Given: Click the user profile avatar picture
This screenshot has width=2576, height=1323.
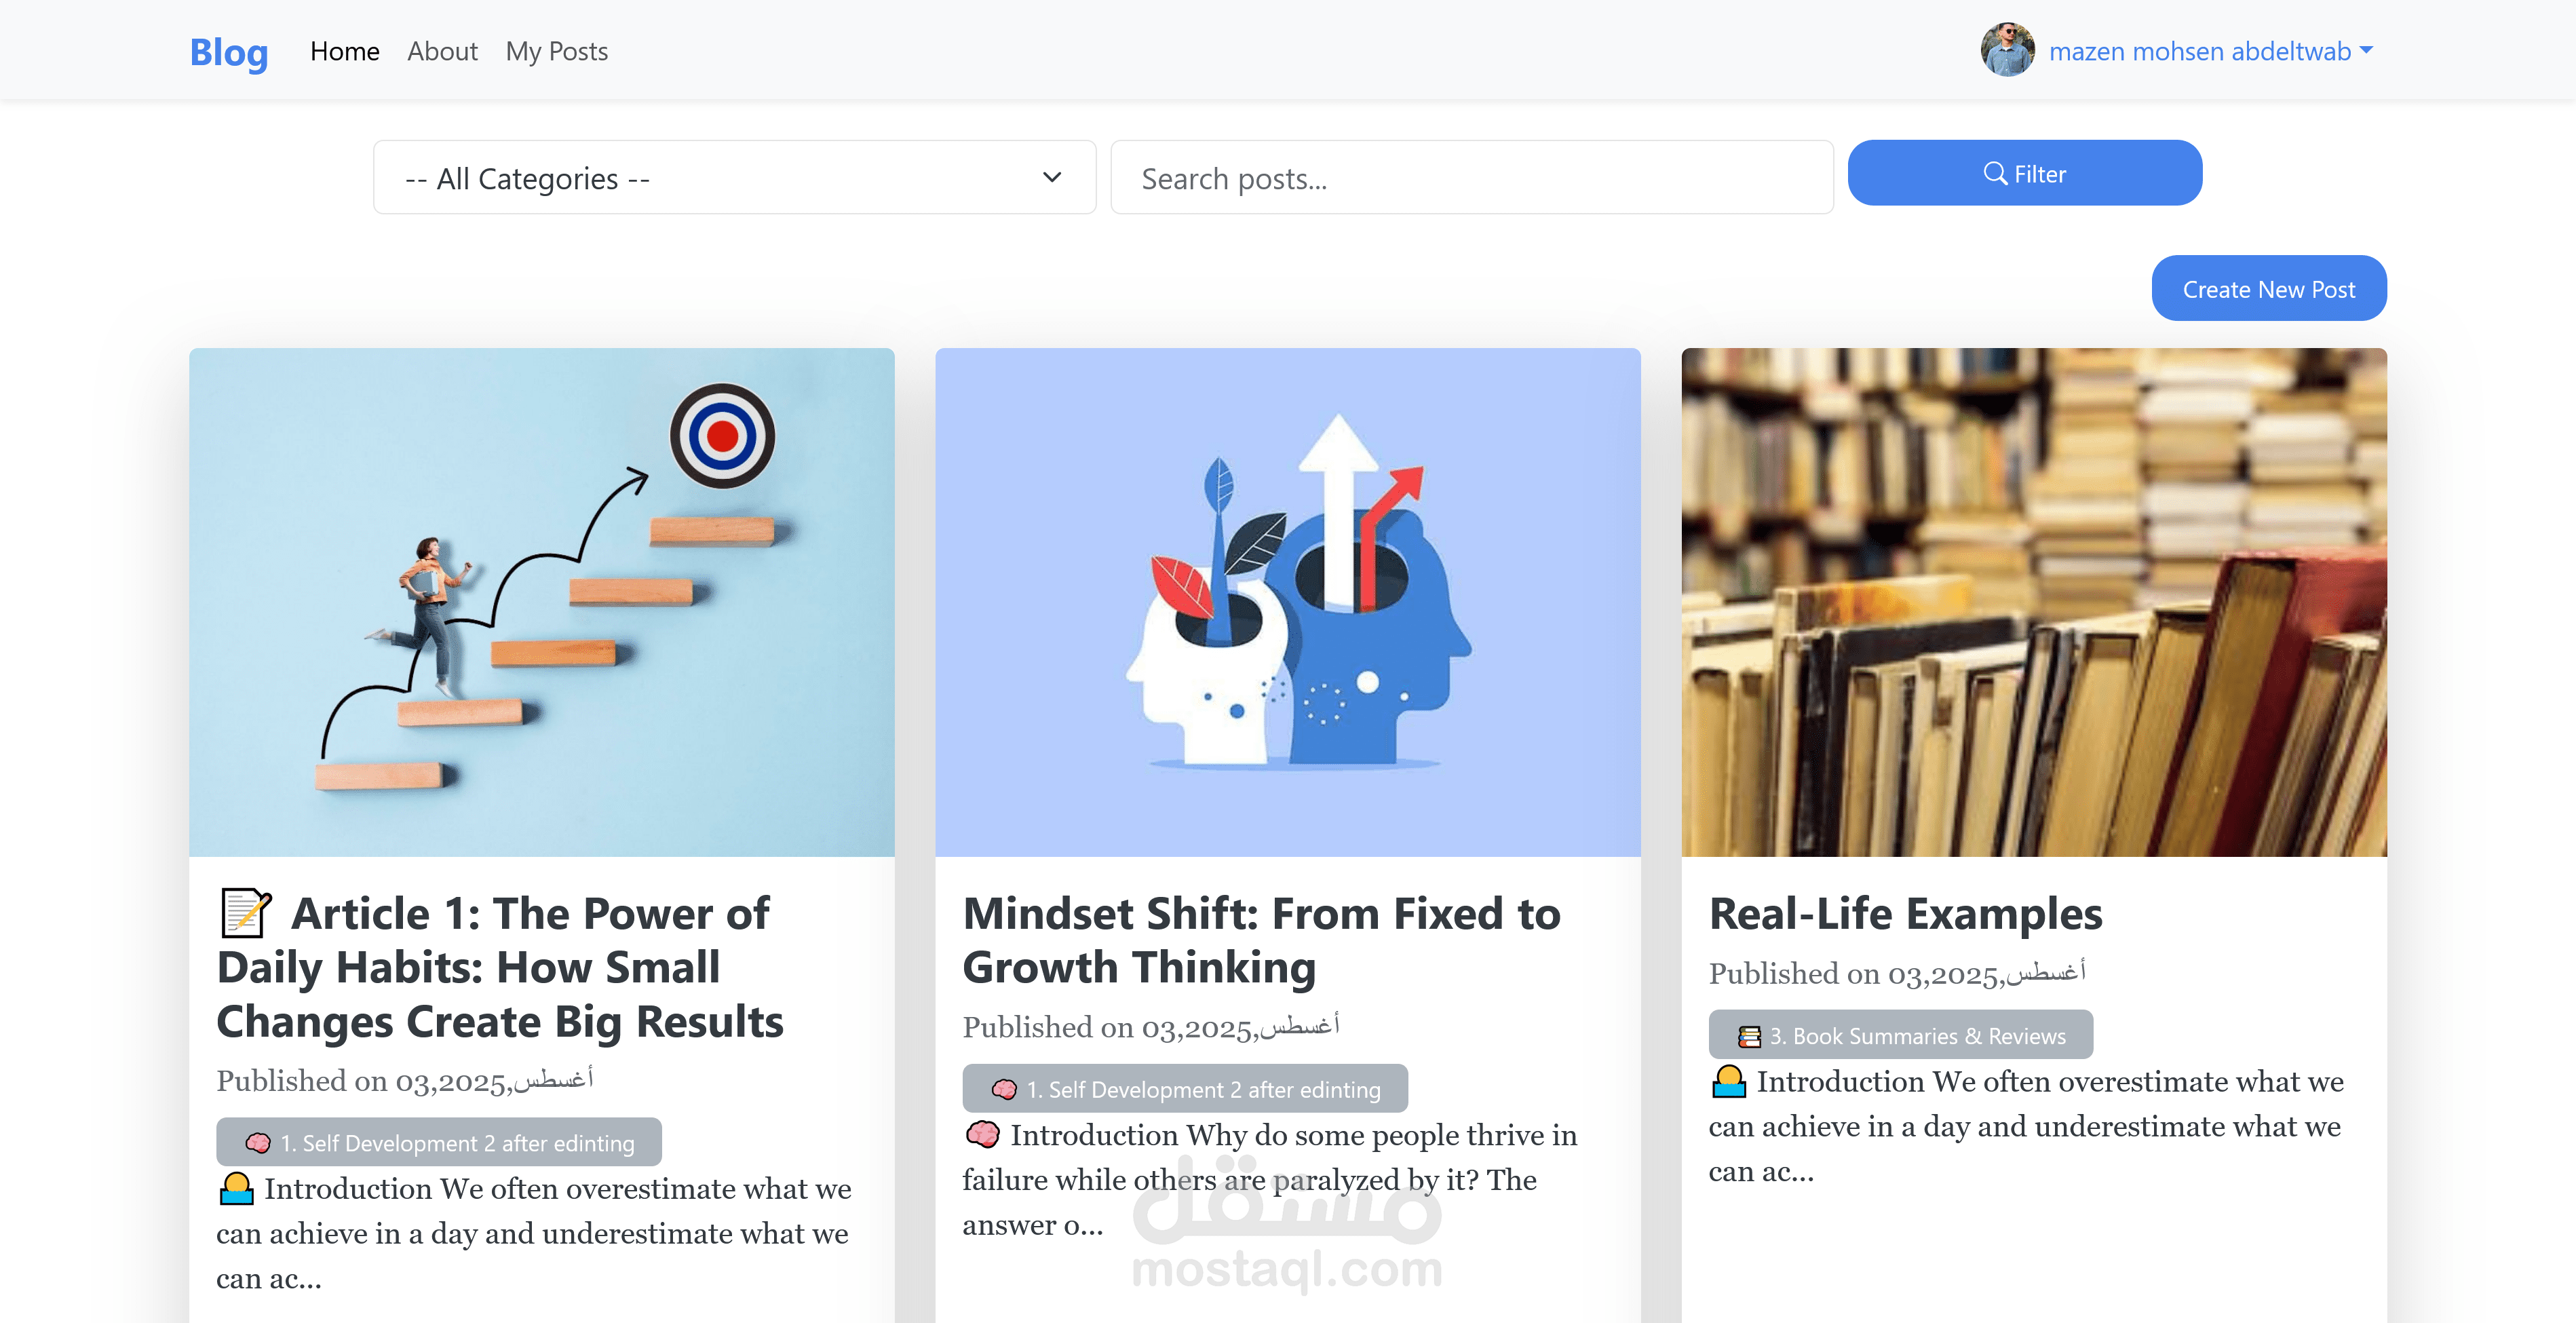Looking at the screenshot, I should pos(2007,50).
